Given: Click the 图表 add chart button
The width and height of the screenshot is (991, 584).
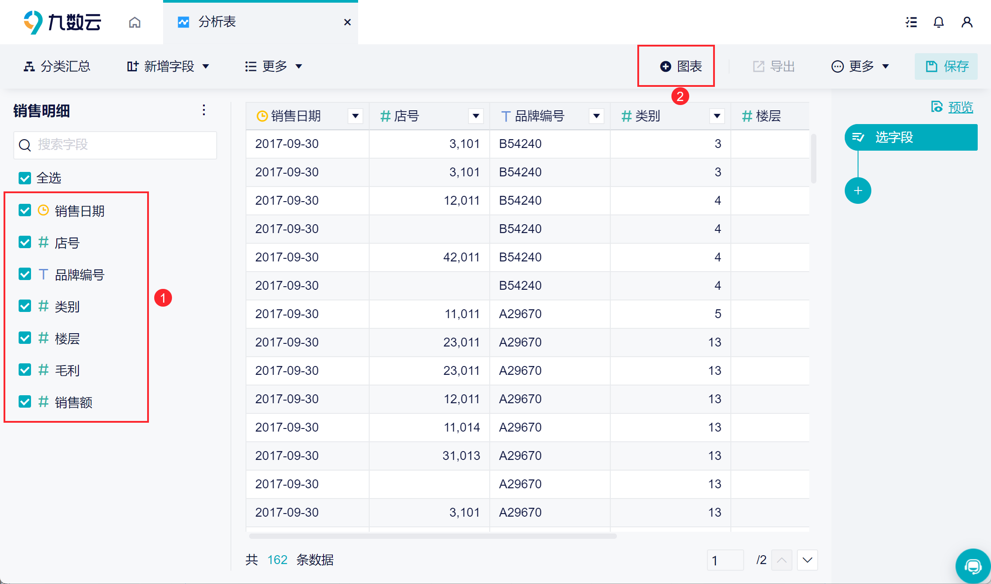Looking at the screenshot, I should [x=681, y=66].
